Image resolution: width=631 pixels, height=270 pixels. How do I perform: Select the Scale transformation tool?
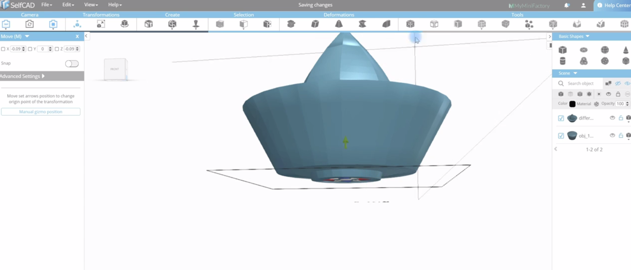[101, 24]
